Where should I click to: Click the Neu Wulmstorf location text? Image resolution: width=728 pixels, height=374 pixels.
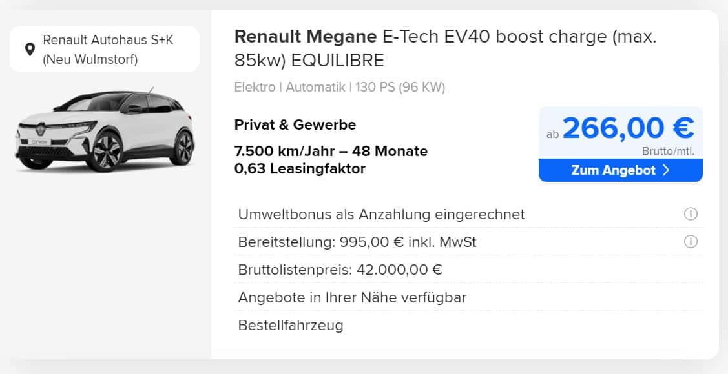pyautogui.click(x=90, y=60)
